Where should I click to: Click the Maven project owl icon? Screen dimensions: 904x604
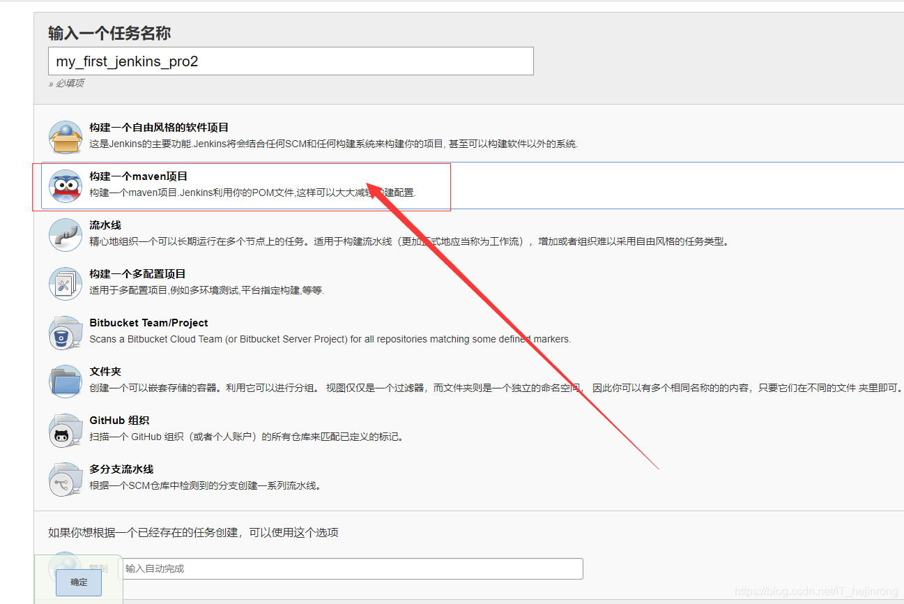(x=66, y=186)
